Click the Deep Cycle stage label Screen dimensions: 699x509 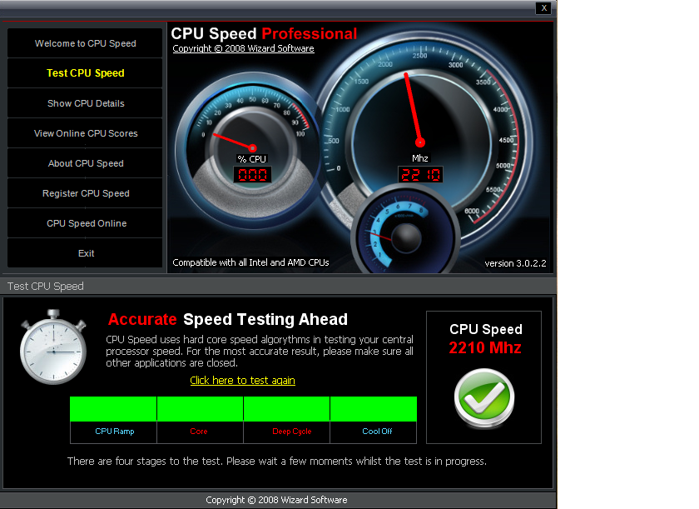[x=292, y=432]
